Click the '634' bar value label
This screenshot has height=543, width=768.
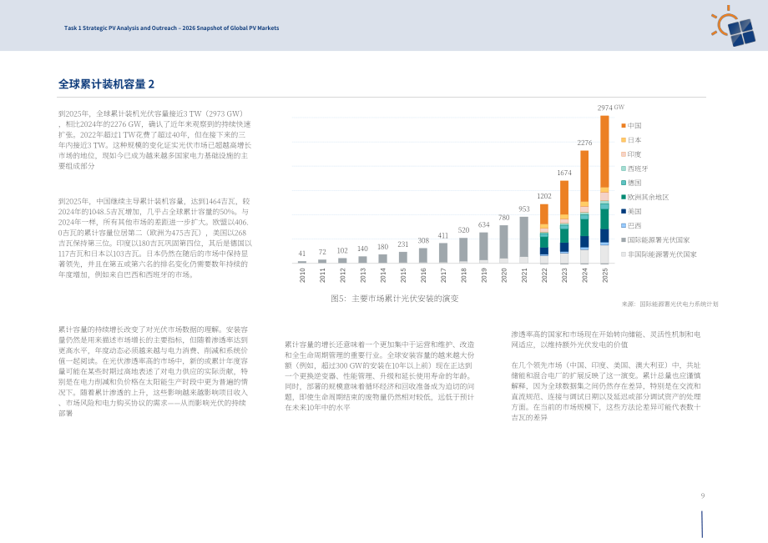(483, 225)
